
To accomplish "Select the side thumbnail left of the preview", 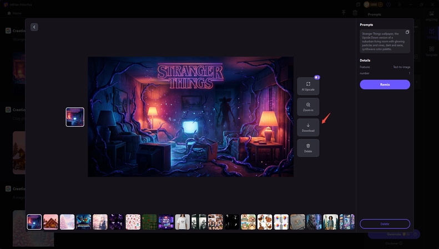I will click(x=75, y=117).
